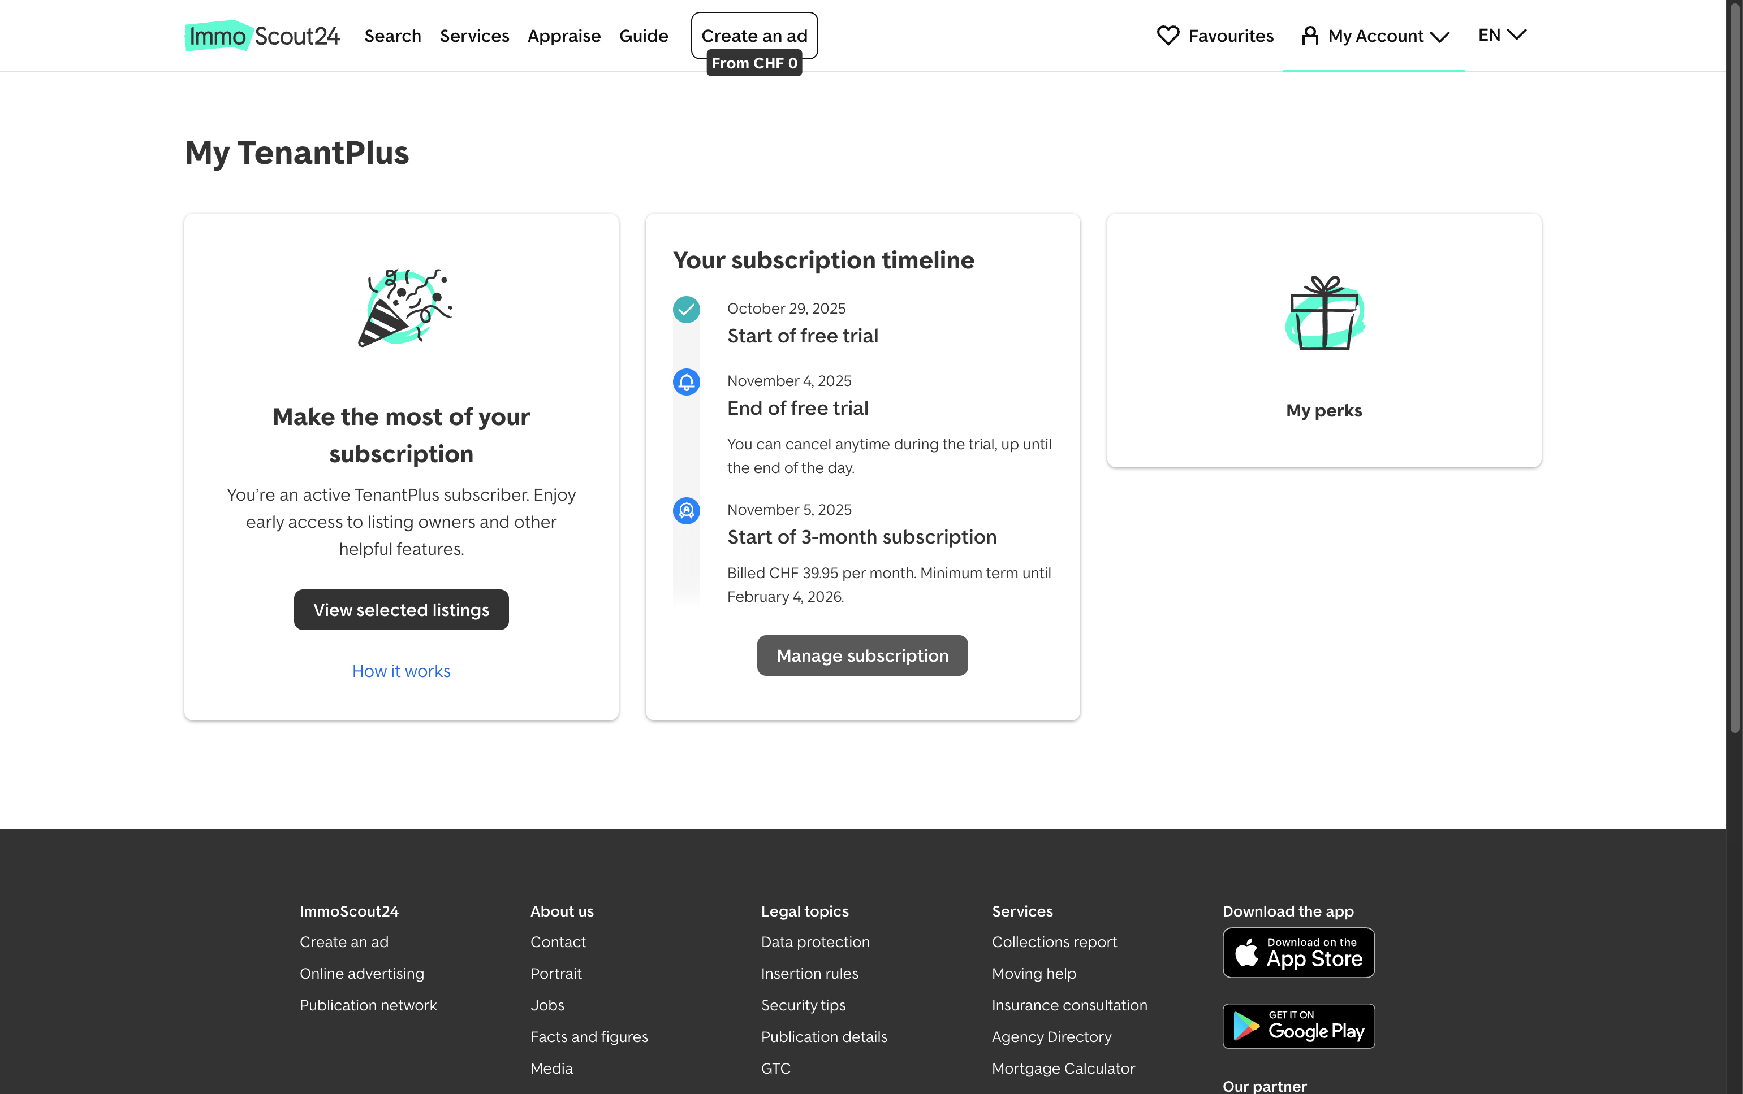Click the party popper illustration
Screen dimensions: 1743x1094
(404, 307)
